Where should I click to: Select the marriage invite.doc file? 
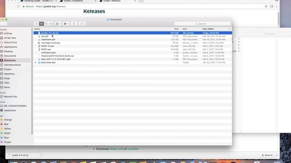(133, 43)
